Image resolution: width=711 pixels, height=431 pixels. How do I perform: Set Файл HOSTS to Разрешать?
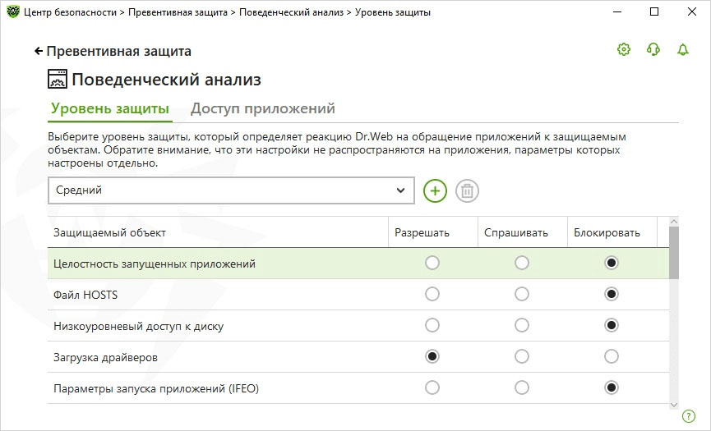click(432, 295)
